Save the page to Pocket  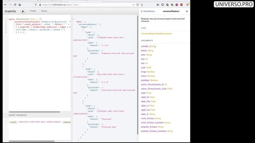pyautogui.click(x=138, y=5)
